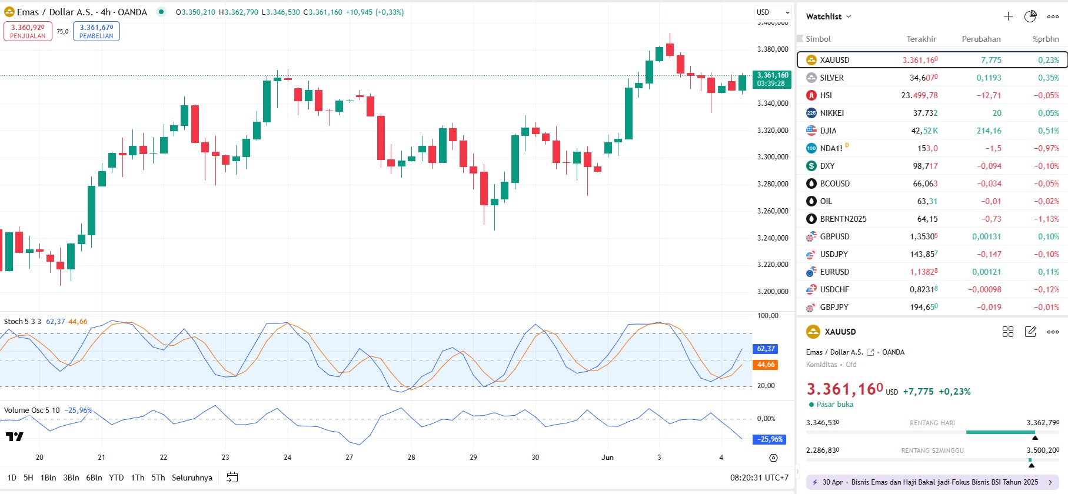
Task: Open XAUUSD details three-dots menu
Action: (1053, 332)
